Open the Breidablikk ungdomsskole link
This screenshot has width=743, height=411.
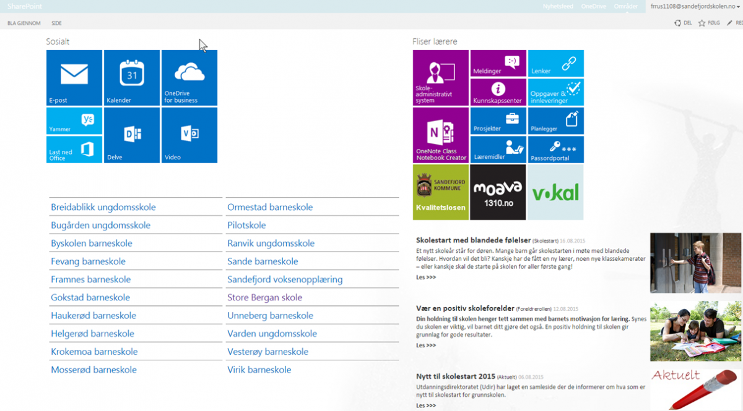point(103,208)
